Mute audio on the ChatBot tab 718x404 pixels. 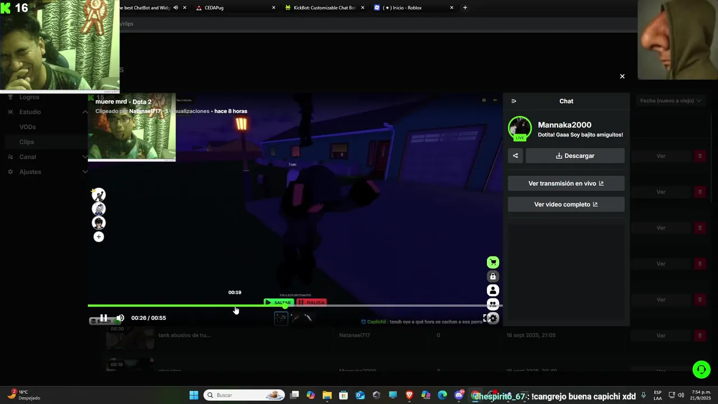point(176,8)
